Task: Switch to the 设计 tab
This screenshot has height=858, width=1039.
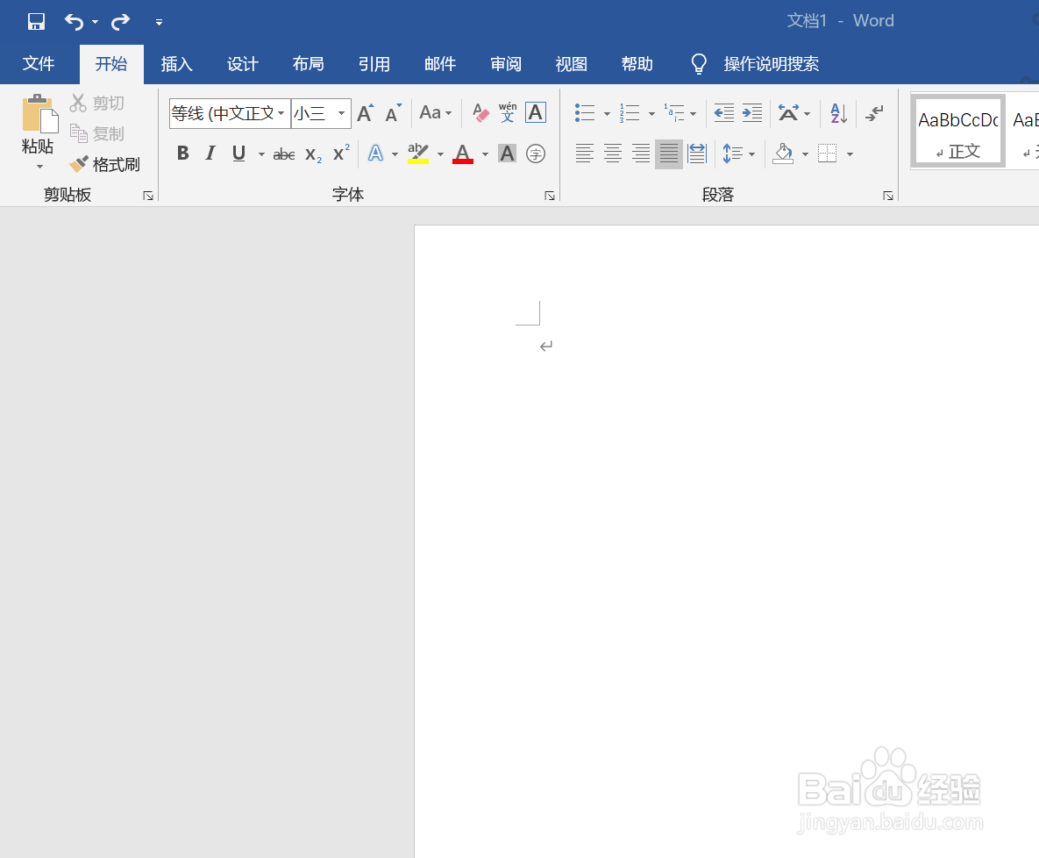Action: [x=243, y=64]
